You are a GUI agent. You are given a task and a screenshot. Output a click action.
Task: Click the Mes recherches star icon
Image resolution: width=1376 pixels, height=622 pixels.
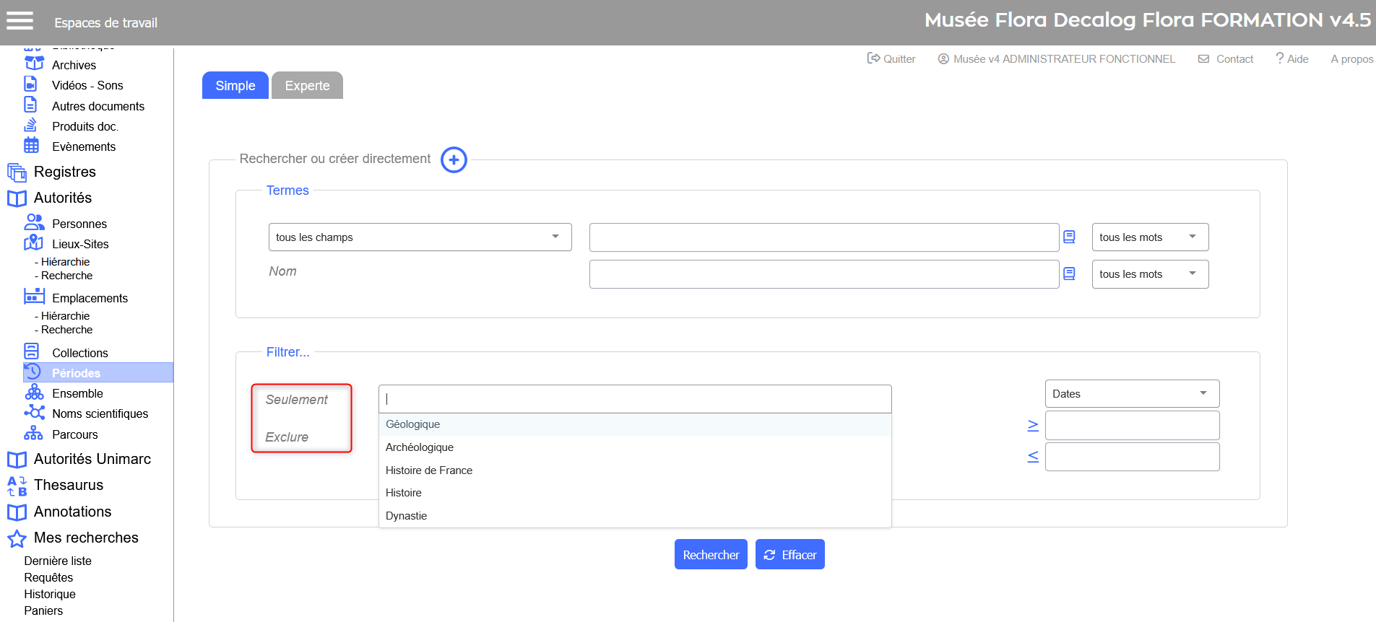click(x=17, y=538)
